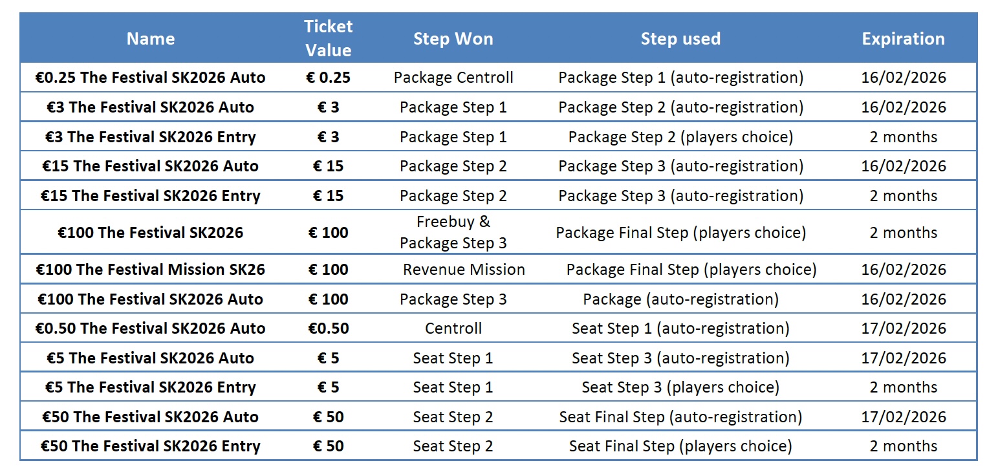Select the Package (auto-registration) cell

pos(680,299)
